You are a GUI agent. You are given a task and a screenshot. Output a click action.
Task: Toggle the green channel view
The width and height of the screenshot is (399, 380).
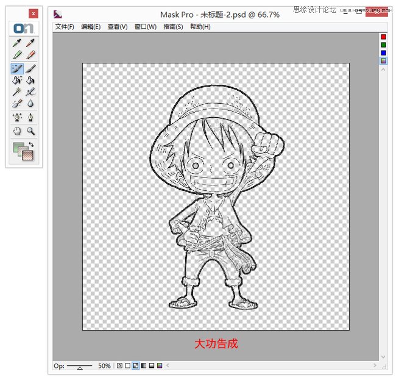pos(383,45)
